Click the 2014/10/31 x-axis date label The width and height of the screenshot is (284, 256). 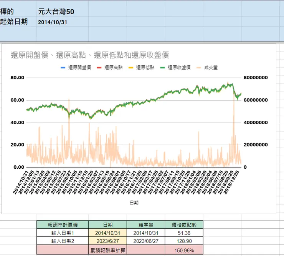click(x=21, y=183)
